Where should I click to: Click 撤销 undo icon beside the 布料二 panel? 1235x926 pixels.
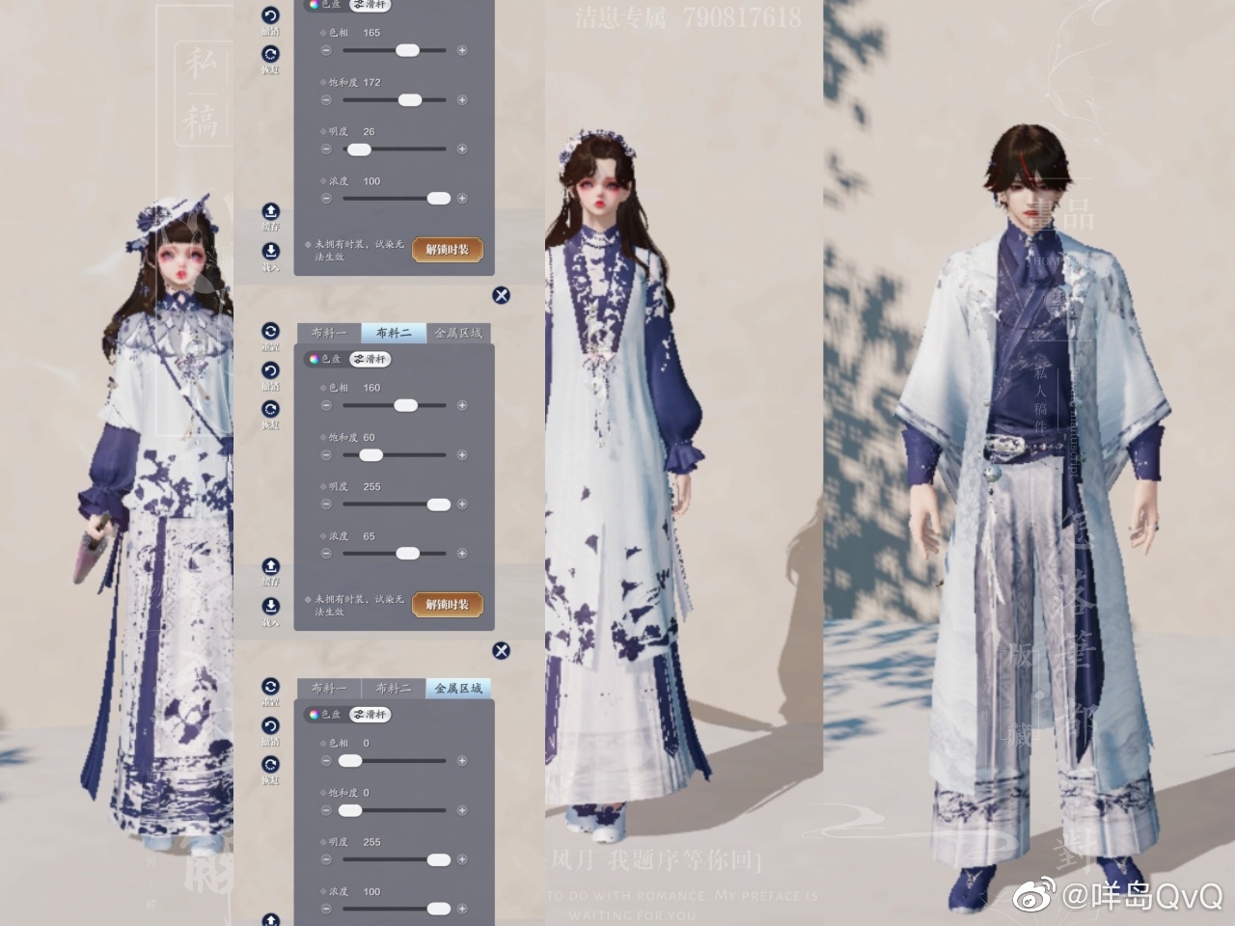click(x=270, y=370)
